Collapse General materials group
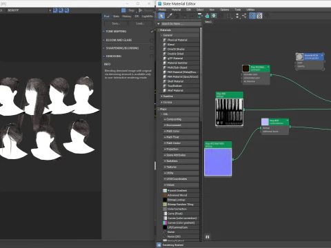 (x=161, y=35)
